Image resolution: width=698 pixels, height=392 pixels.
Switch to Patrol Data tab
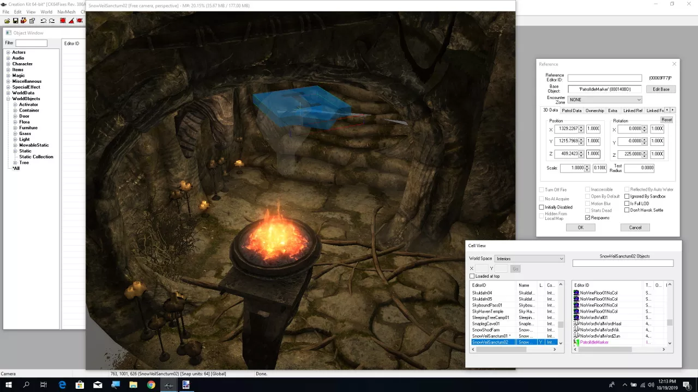click(571, 111)
